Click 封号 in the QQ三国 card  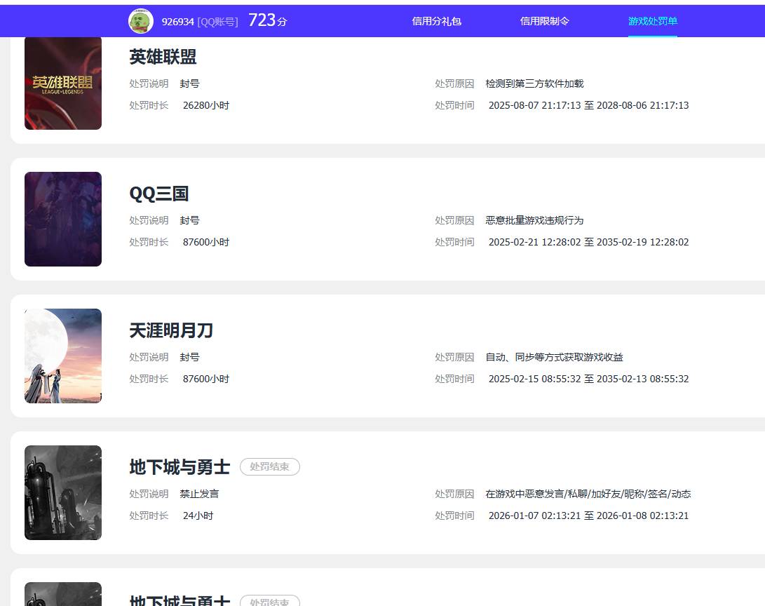[189, 220]
